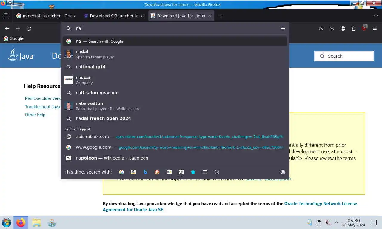The height and width of the screenshot is (229, 382).
Task: Search history using the clock icon
Action: 217,172
